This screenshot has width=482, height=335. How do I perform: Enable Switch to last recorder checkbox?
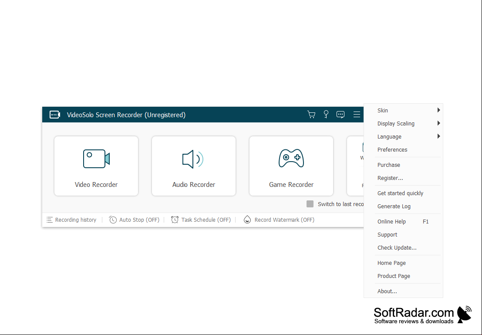pos(310,204)
